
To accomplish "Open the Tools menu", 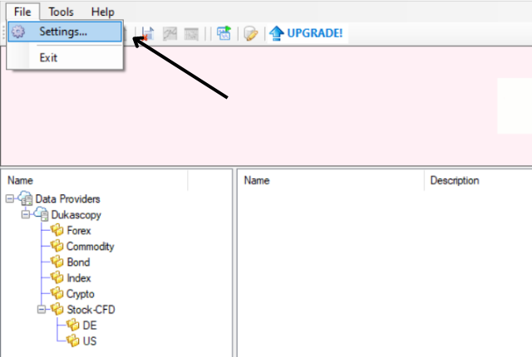I will coord(61,12).
